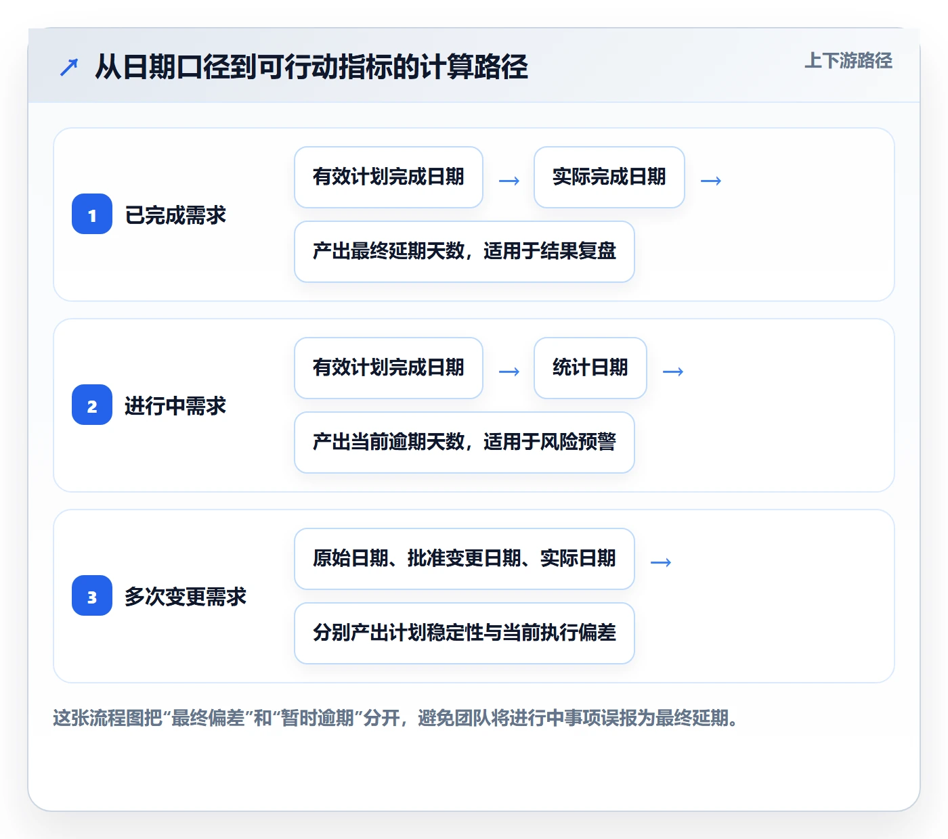Click the number 1 step badge

[x=92, y=214]
